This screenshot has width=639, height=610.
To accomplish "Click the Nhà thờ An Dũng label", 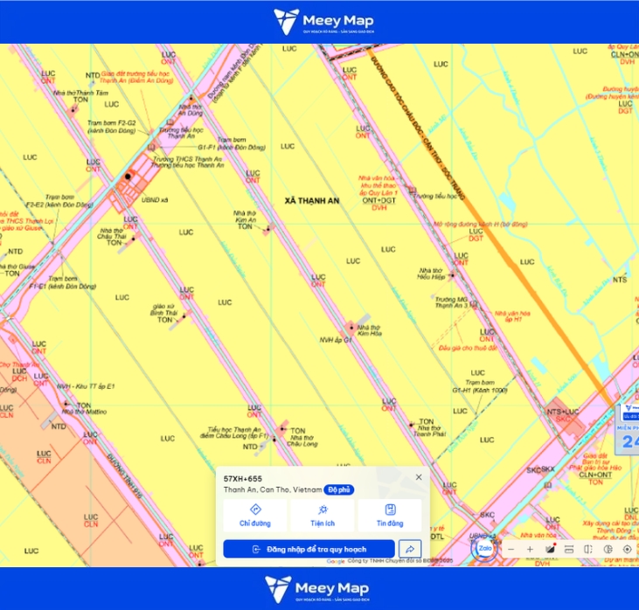I will 190,110.
